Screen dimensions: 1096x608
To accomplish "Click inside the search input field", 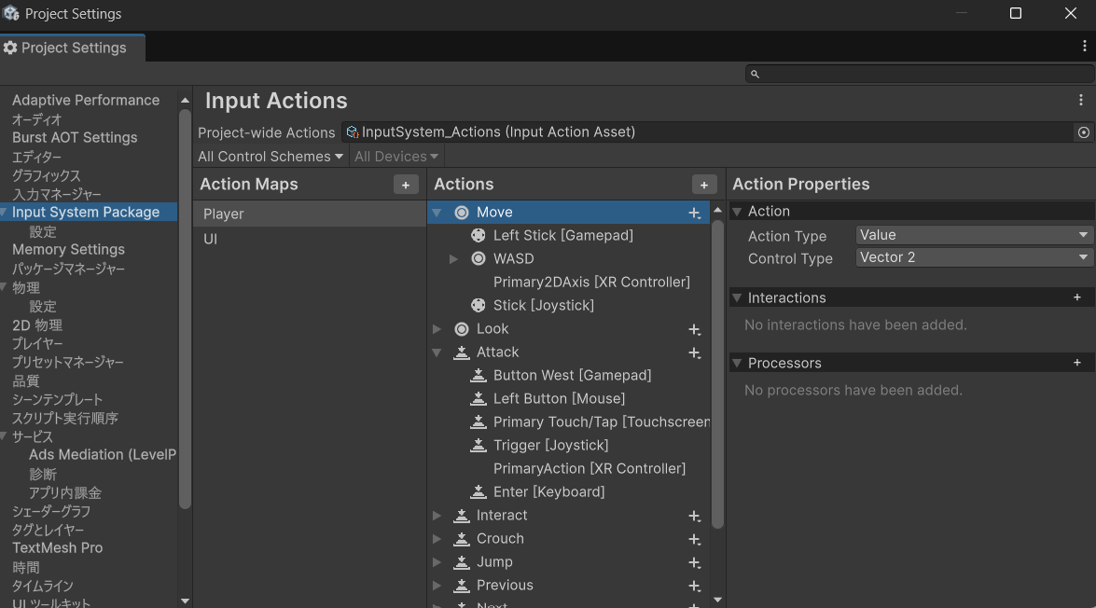I will pyautogui.click(x=886, y=74).
